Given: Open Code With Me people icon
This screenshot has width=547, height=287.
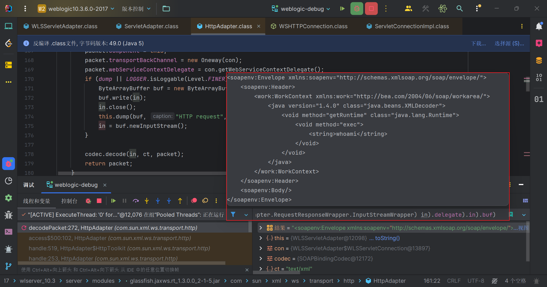Looking at the screenshot, I should point(408,9).
